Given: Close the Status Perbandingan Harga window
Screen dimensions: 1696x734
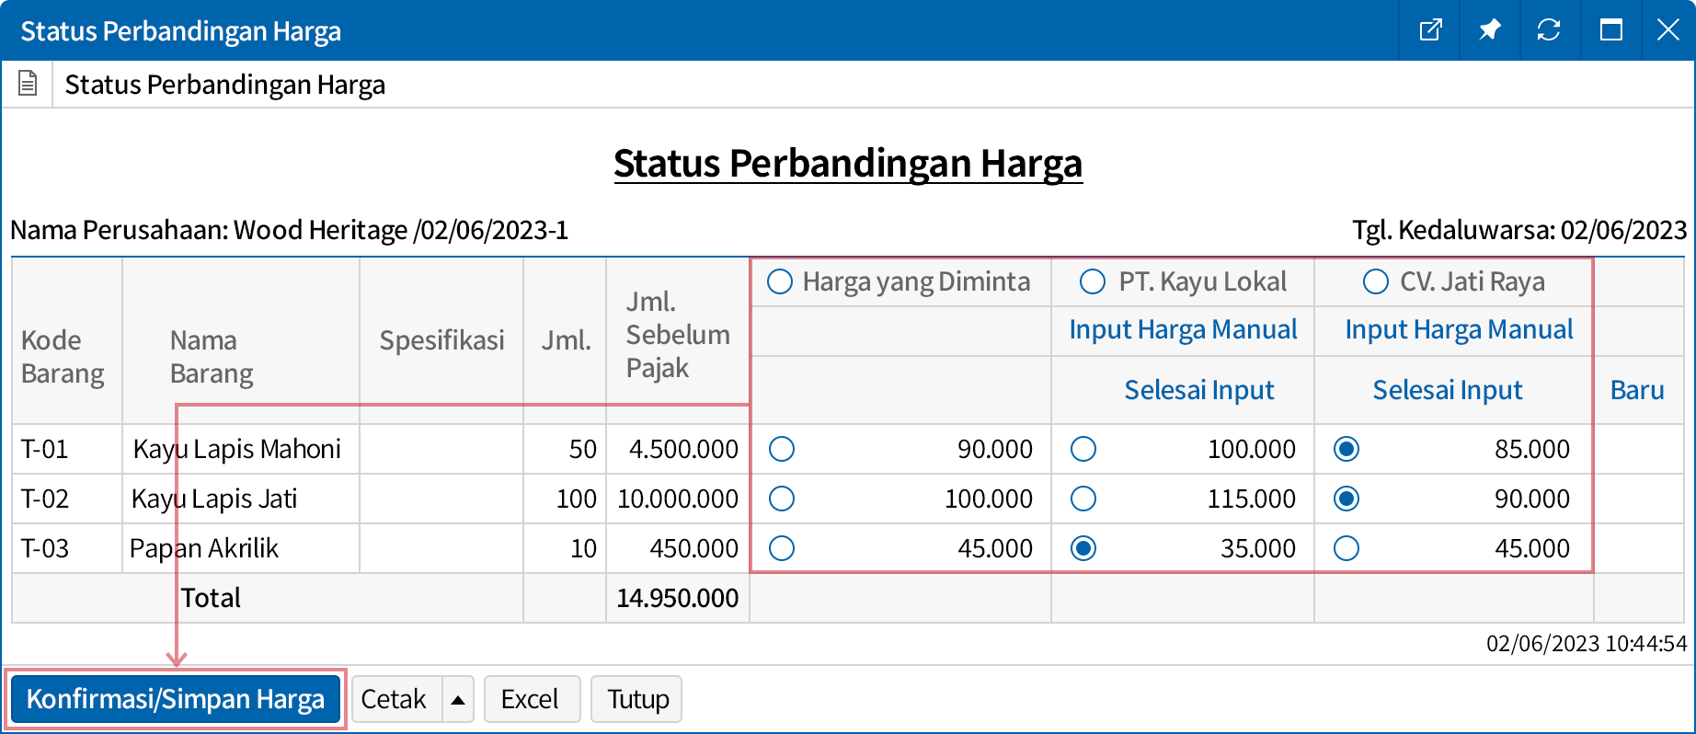Looking at the screenshot, I should click(1667, 30).
